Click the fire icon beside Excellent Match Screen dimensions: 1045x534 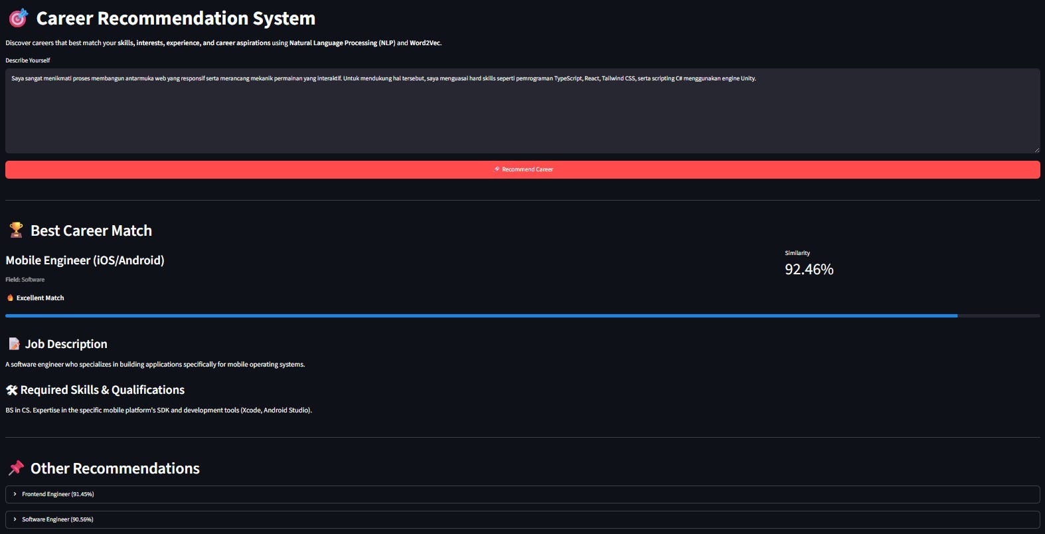click(10, 298)
